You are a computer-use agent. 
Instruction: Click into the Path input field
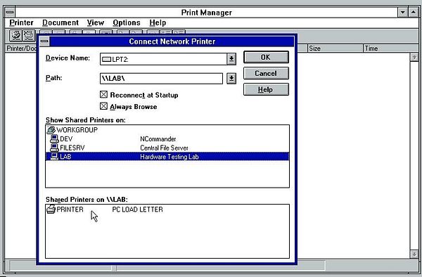coord(161,79)
